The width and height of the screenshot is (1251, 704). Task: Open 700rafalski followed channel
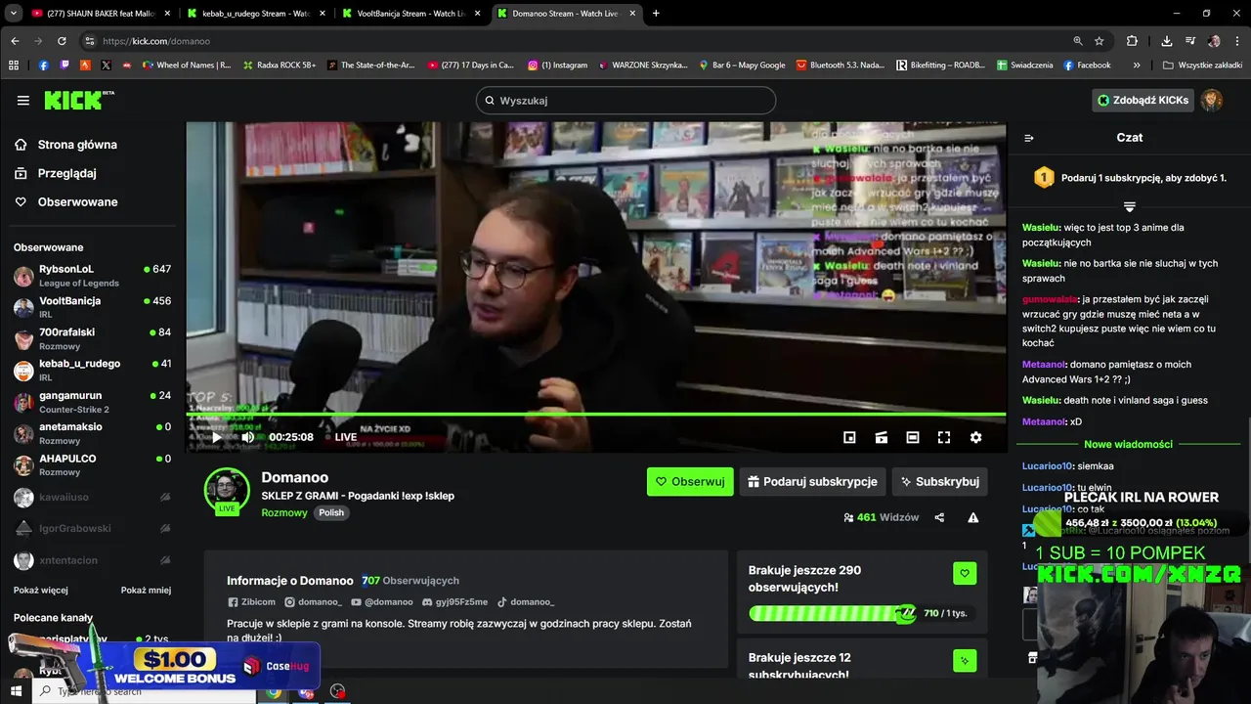pyautogui.click(x=92, y=339)
